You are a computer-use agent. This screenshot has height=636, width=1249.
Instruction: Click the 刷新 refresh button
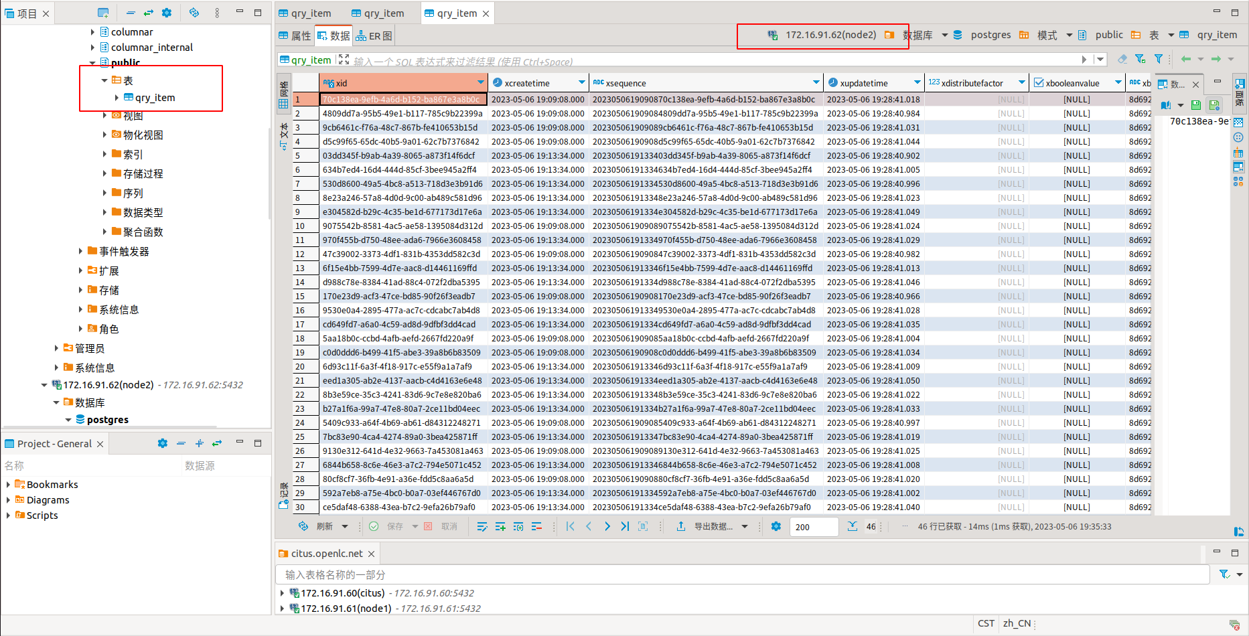(x=317, y=527)
